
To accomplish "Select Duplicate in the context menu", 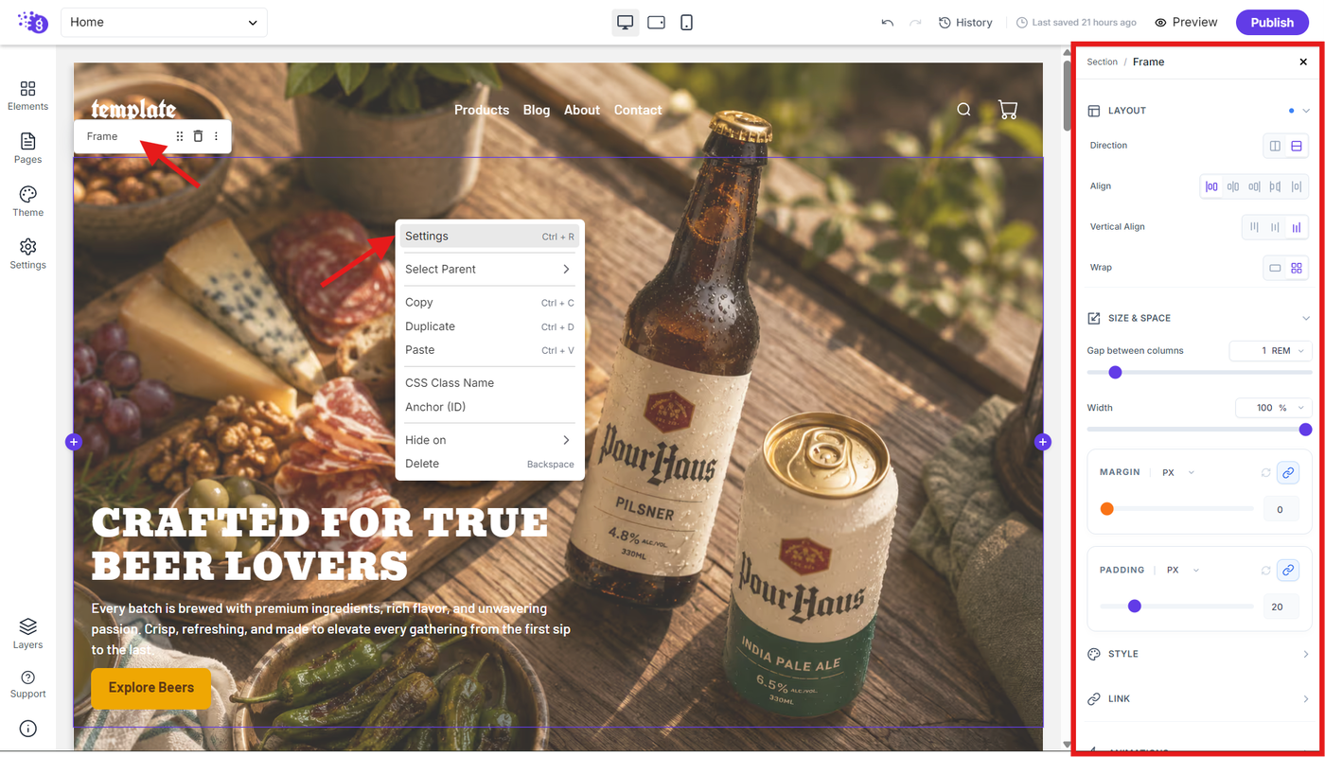I will tap(489, 326).
